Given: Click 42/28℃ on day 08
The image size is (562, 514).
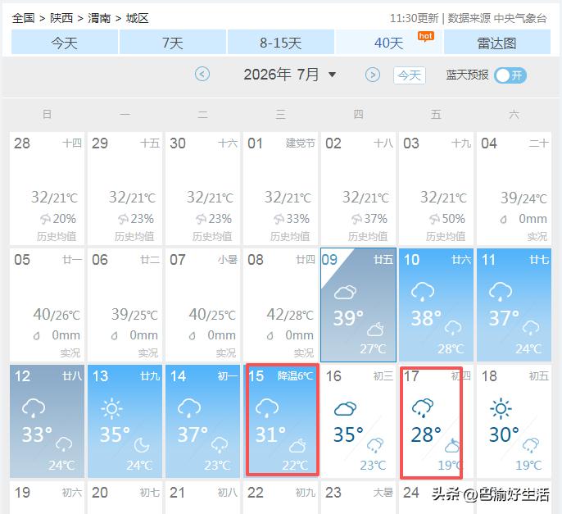Looking at the screenshot, I should pyautogui.click(x=290, y=315).
